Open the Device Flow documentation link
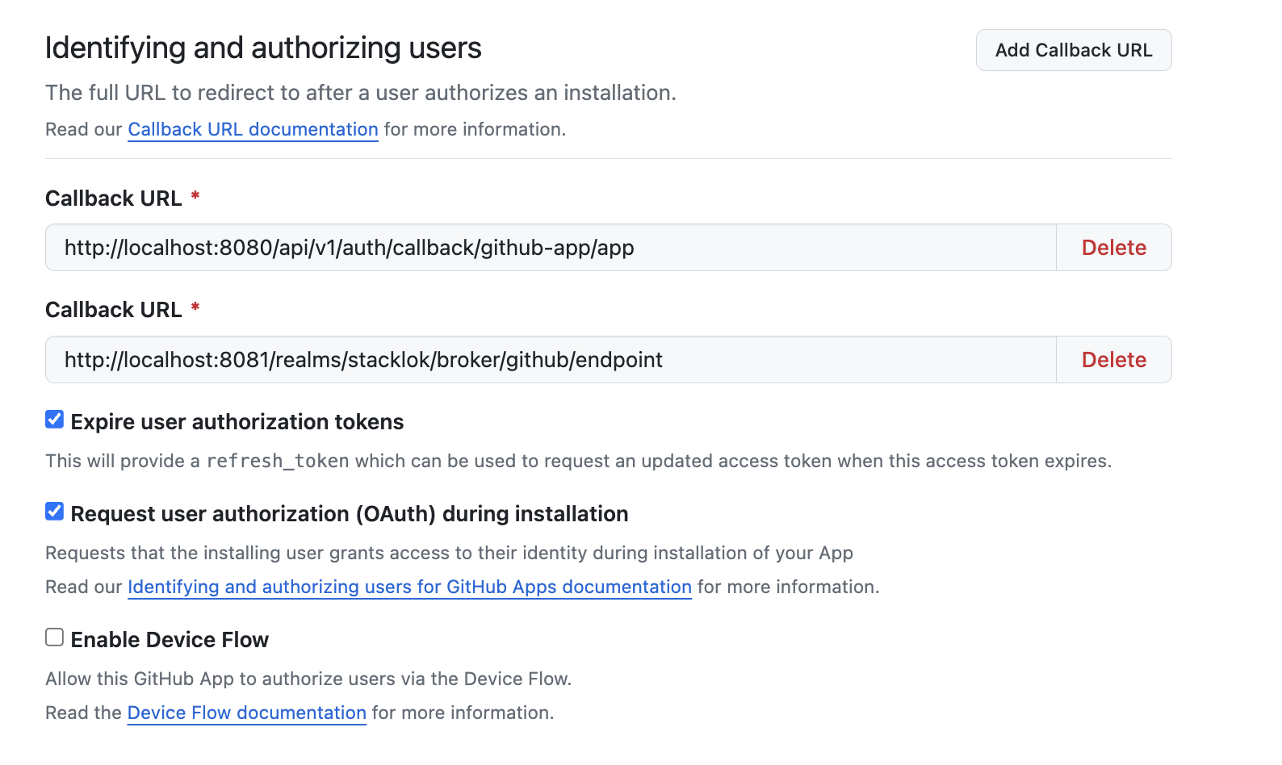1282x765 pixels. pos(247,713)
